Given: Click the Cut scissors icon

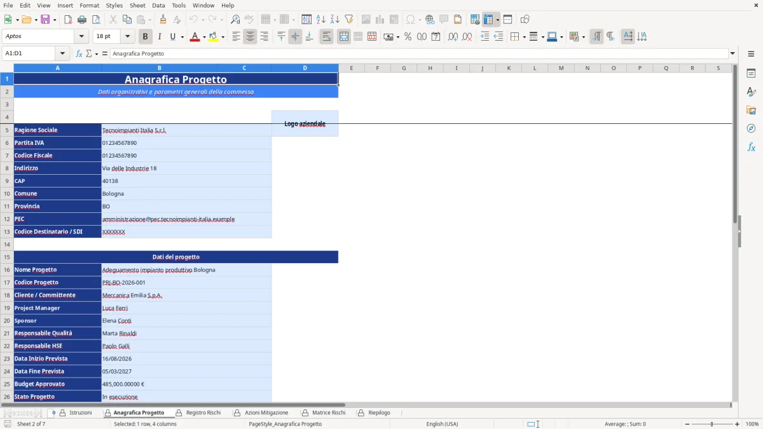Looking at the screenshot, I should click(113, 20).
